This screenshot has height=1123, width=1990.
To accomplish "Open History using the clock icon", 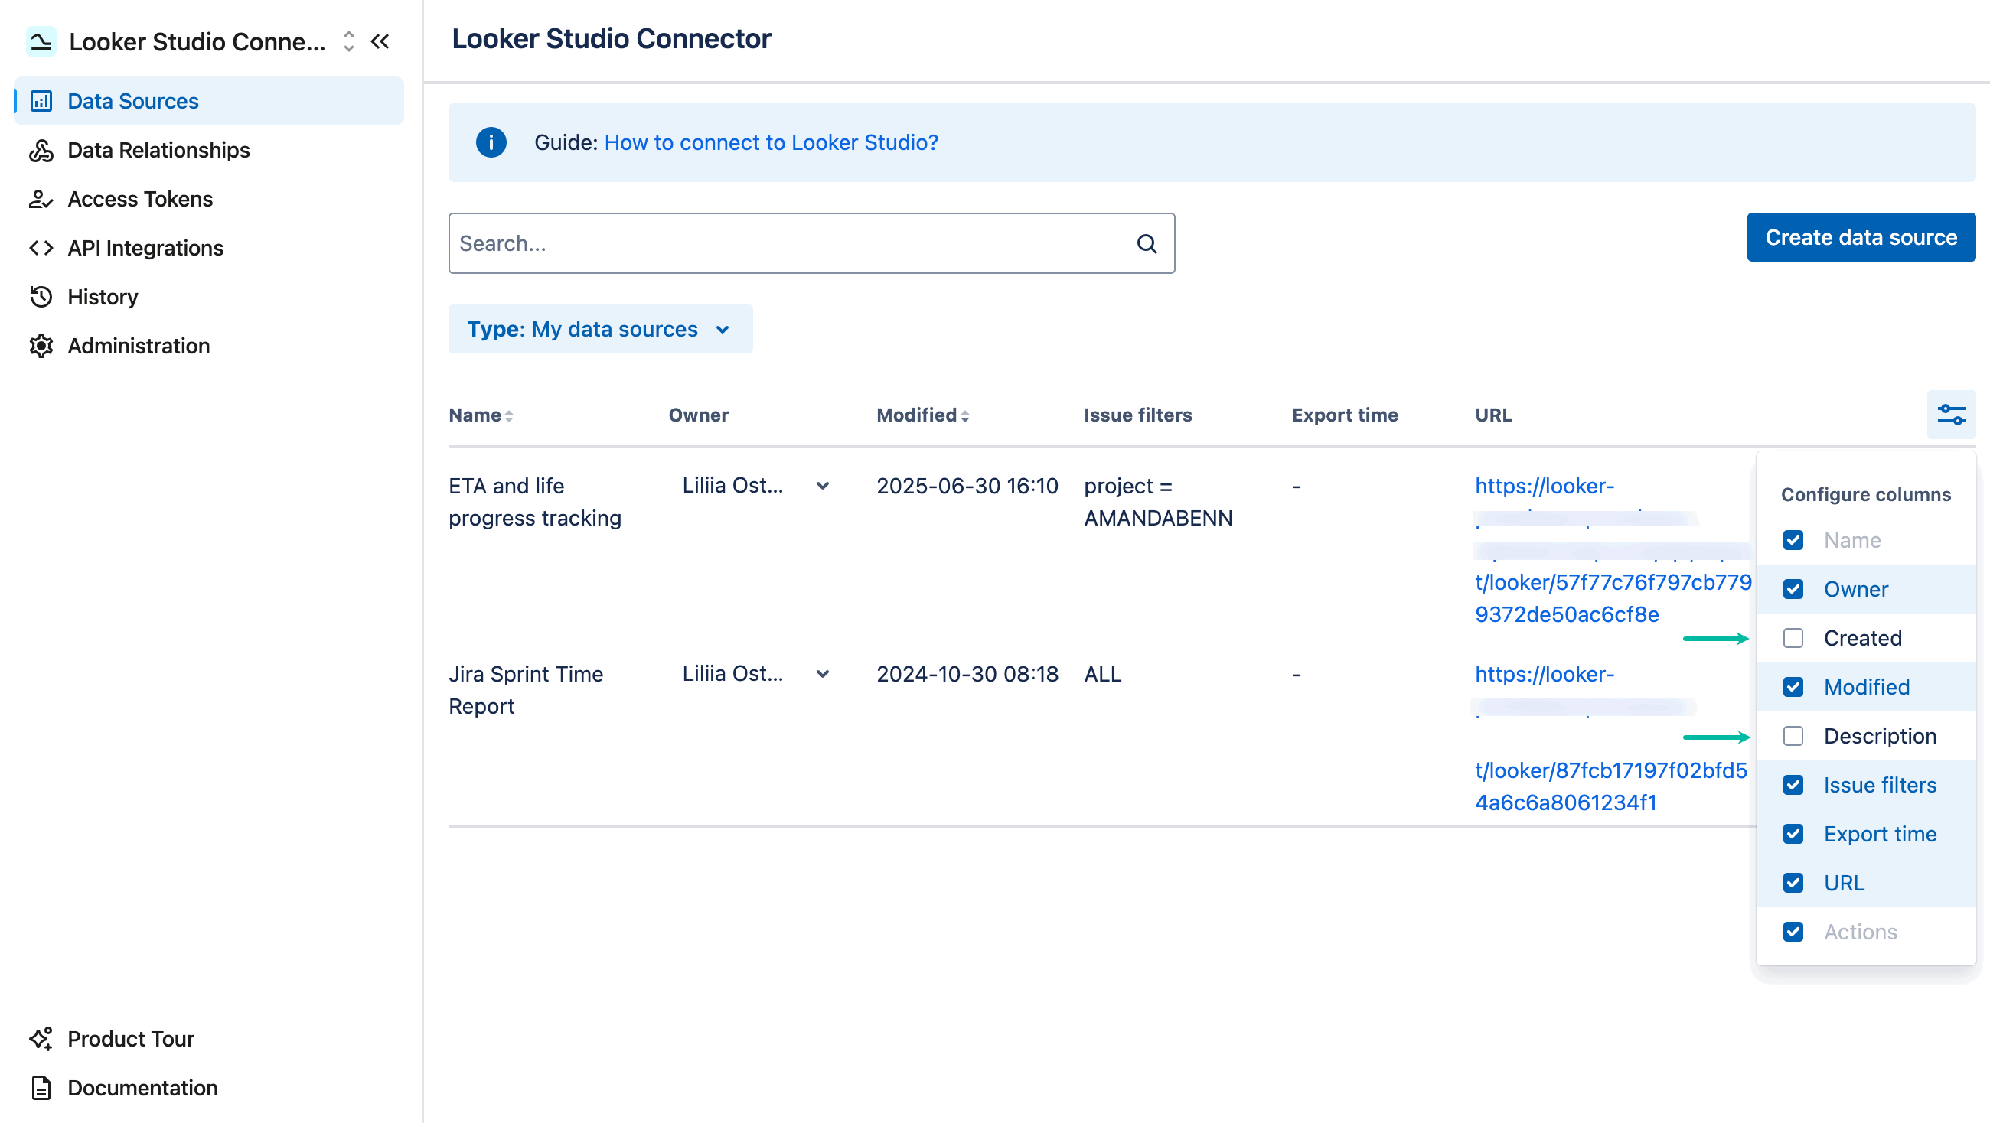I will coord(41,297).
